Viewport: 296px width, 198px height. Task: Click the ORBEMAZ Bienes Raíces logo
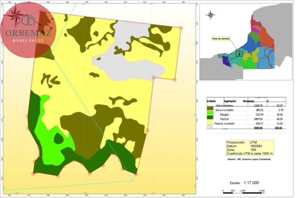29,30
